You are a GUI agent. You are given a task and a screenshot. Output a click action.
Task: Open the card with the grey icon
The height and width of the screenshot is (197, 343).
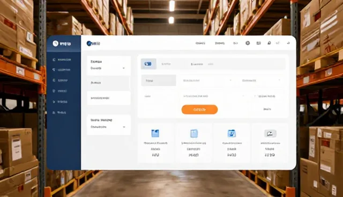(270, 143)
